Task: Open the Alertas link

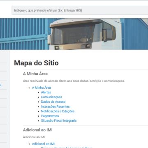Action: (46, 92)
